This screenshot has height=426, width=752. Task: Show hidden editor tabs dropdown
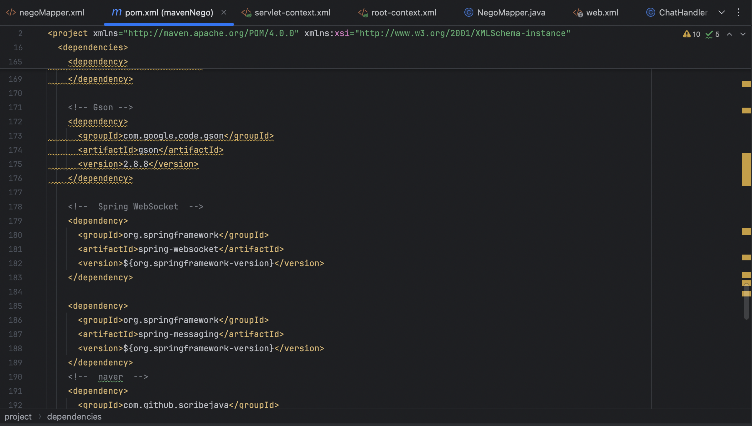(722, 13)
